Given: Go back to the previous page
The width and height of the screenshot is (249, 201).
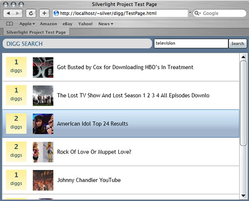Looking at the screenshot, I should [8, 13].
